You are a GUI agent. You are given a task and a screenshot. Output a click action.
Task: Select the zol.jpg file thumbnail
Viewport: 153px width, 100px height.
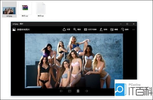tap(9, 9)
